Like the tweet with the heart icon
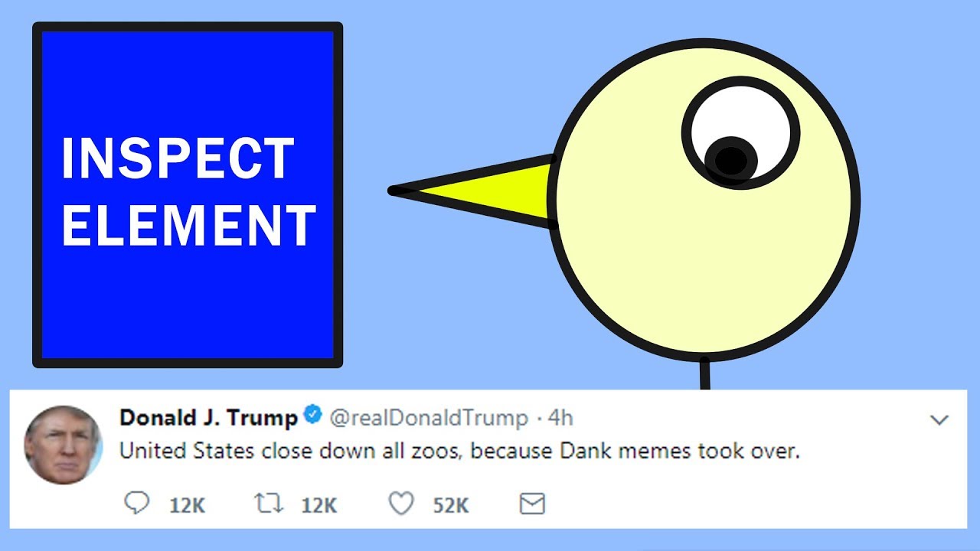Image resolution: width=980 pixels, height=551 pixels. 401,504
